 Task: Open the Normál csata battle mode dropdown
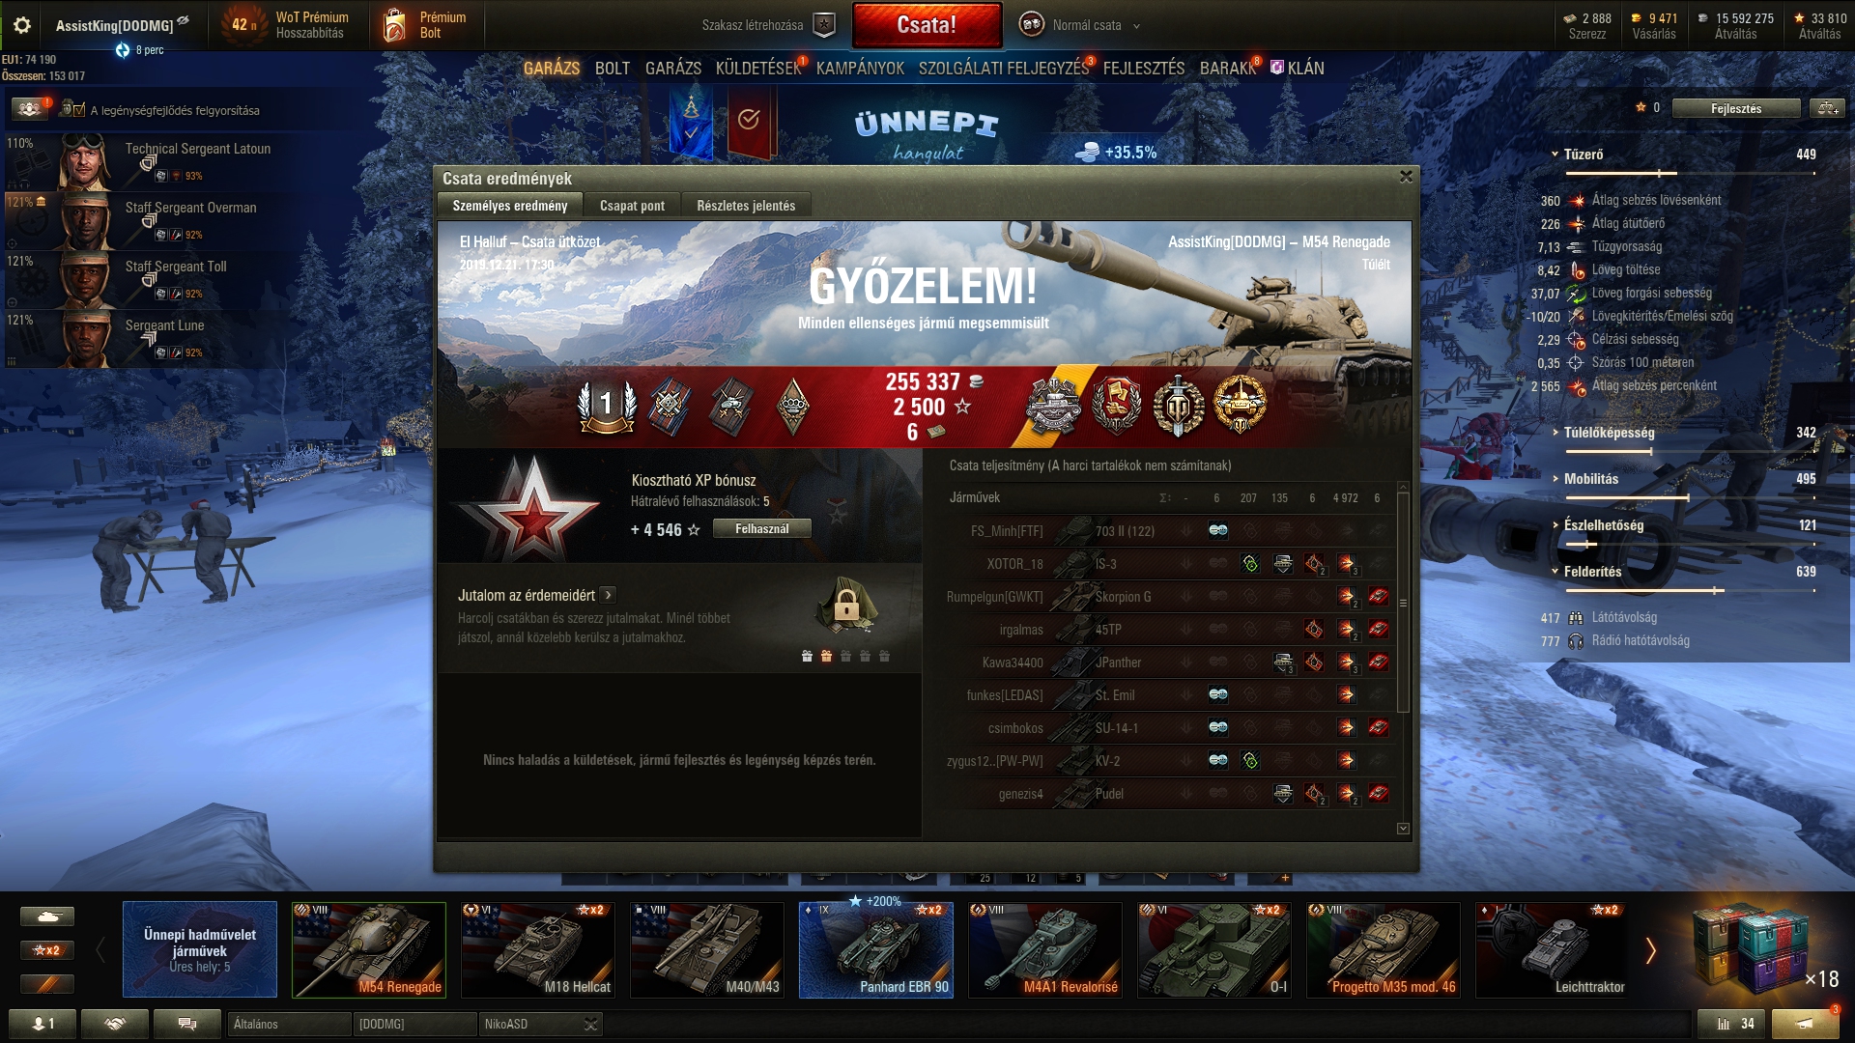click(1080, 25)
